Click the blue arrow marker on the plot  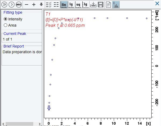(49, 107)
